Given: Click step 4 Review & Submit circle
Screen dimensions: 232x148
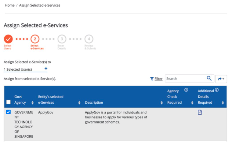Looking at the screenshot, I should coord(89,39).
